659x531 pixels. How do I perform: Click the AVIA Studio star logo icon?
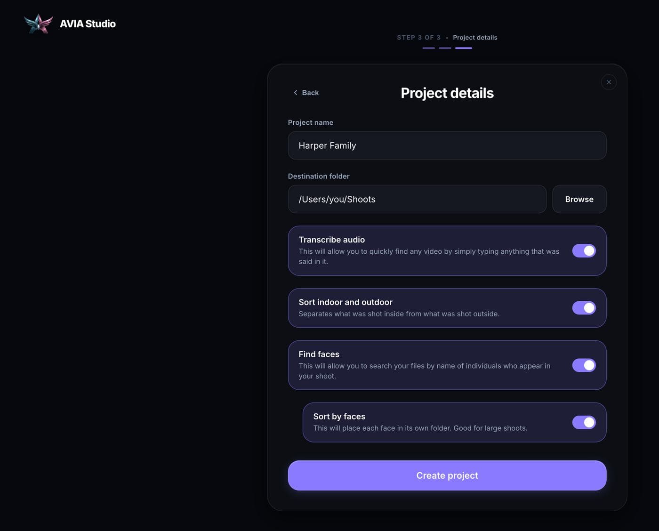point(39,24)
